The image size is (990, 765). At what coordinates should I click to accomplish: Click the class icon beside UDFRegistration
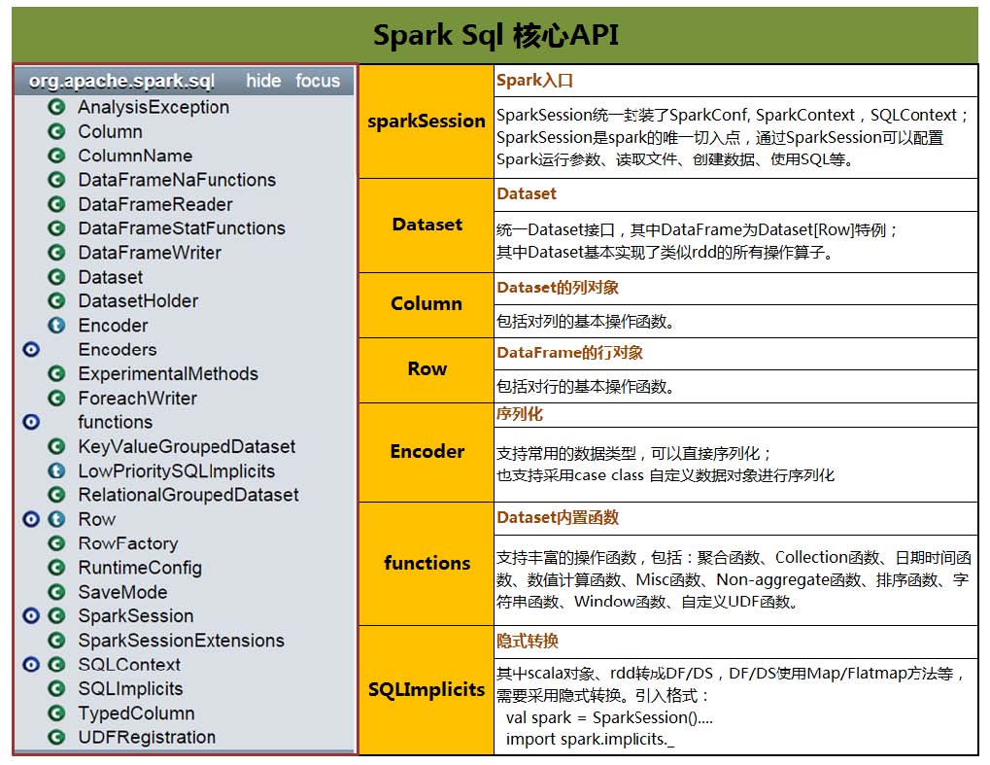point(56,737)
